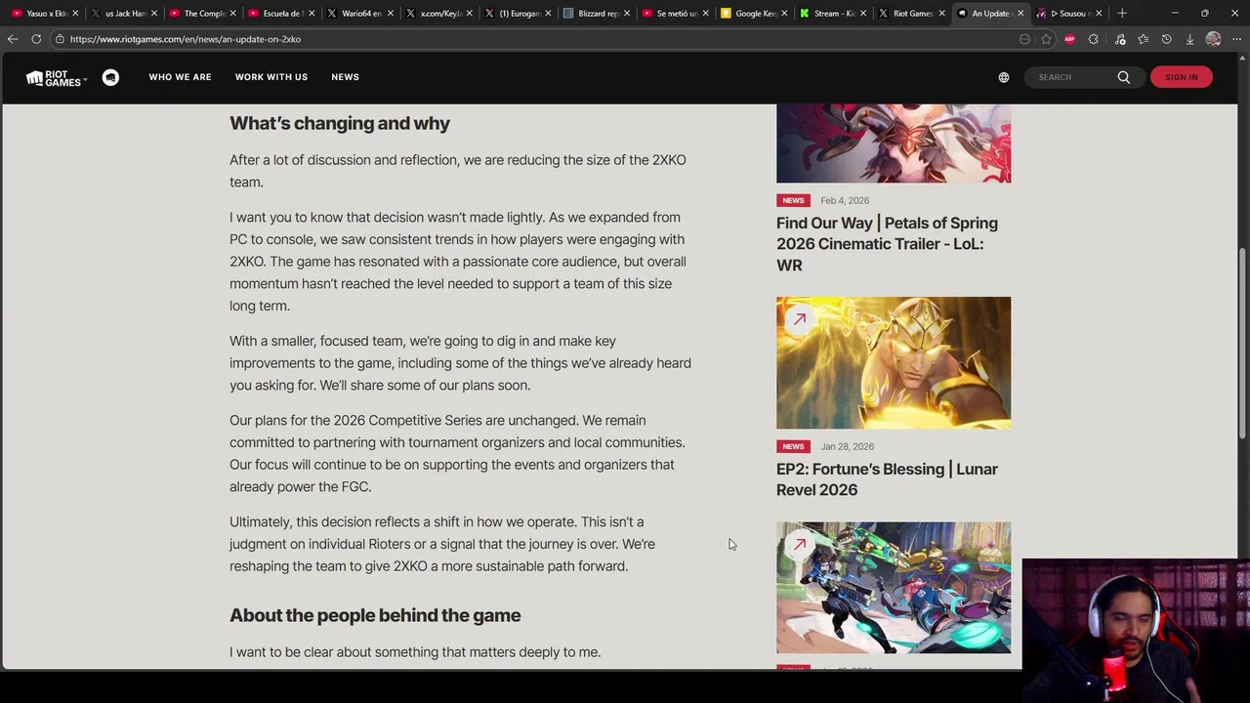Click the heading What's changing and why
Screen dimensions: 1250x703
coord(340,123)
